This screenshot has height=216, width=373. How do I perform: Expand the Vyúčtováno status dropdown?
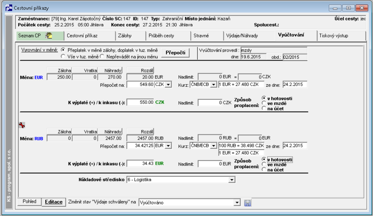[x=237, y=202]
